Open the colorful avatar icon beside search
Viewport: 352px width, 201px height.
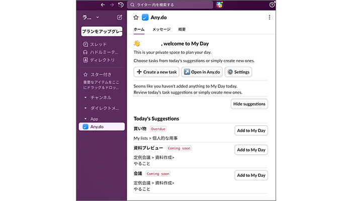(219, 5)
